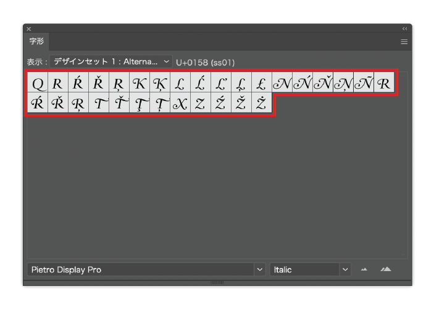The width and height of the screenshot is (434, 313).
Task: Collapse the panel with the double-arrow icon
Action: (405, 28)
